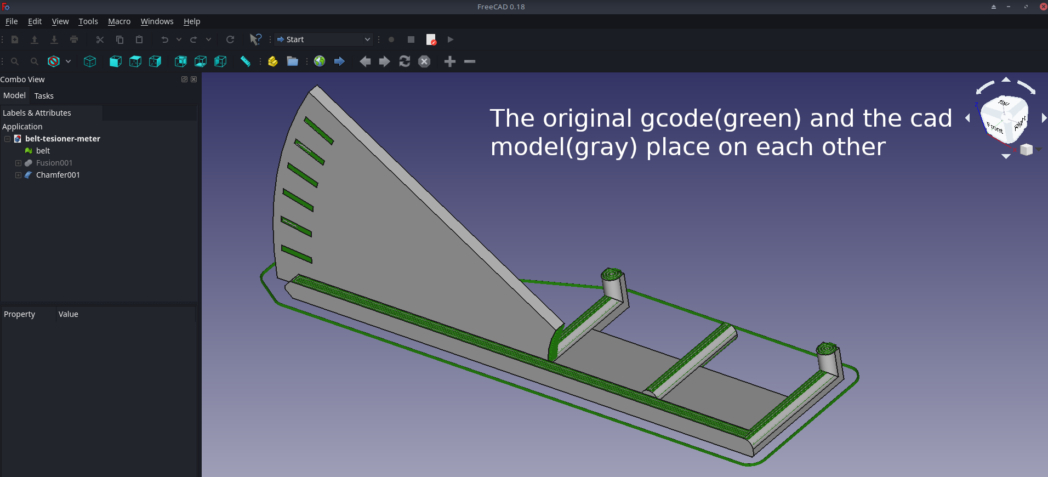Image resolution: width=1048 pixels, height=477 pixels.
Task: Switch to the Tasks tab
Action: [44, 96]
